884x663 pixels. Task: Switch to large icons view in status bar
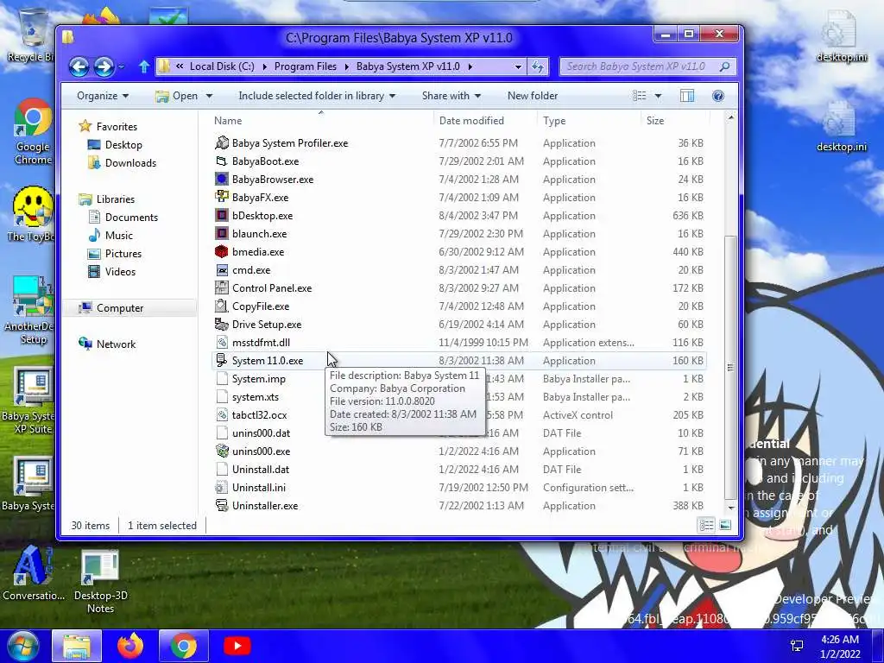pos(725,526)
